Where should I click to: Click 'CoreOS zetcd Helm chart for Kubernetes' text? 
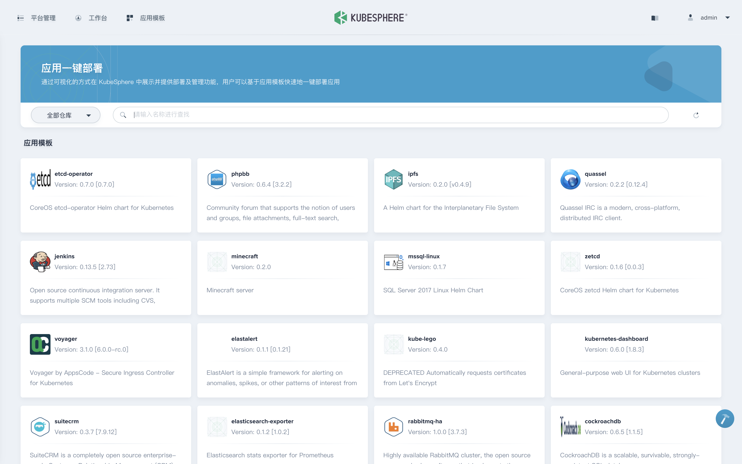point(619,290)
